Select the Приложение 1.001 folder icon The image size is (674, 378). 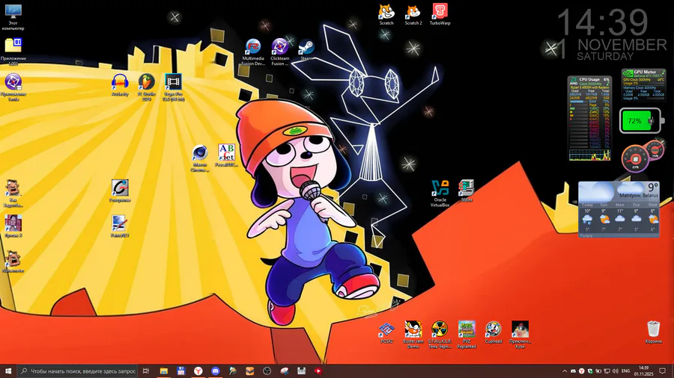coord(13,52)
